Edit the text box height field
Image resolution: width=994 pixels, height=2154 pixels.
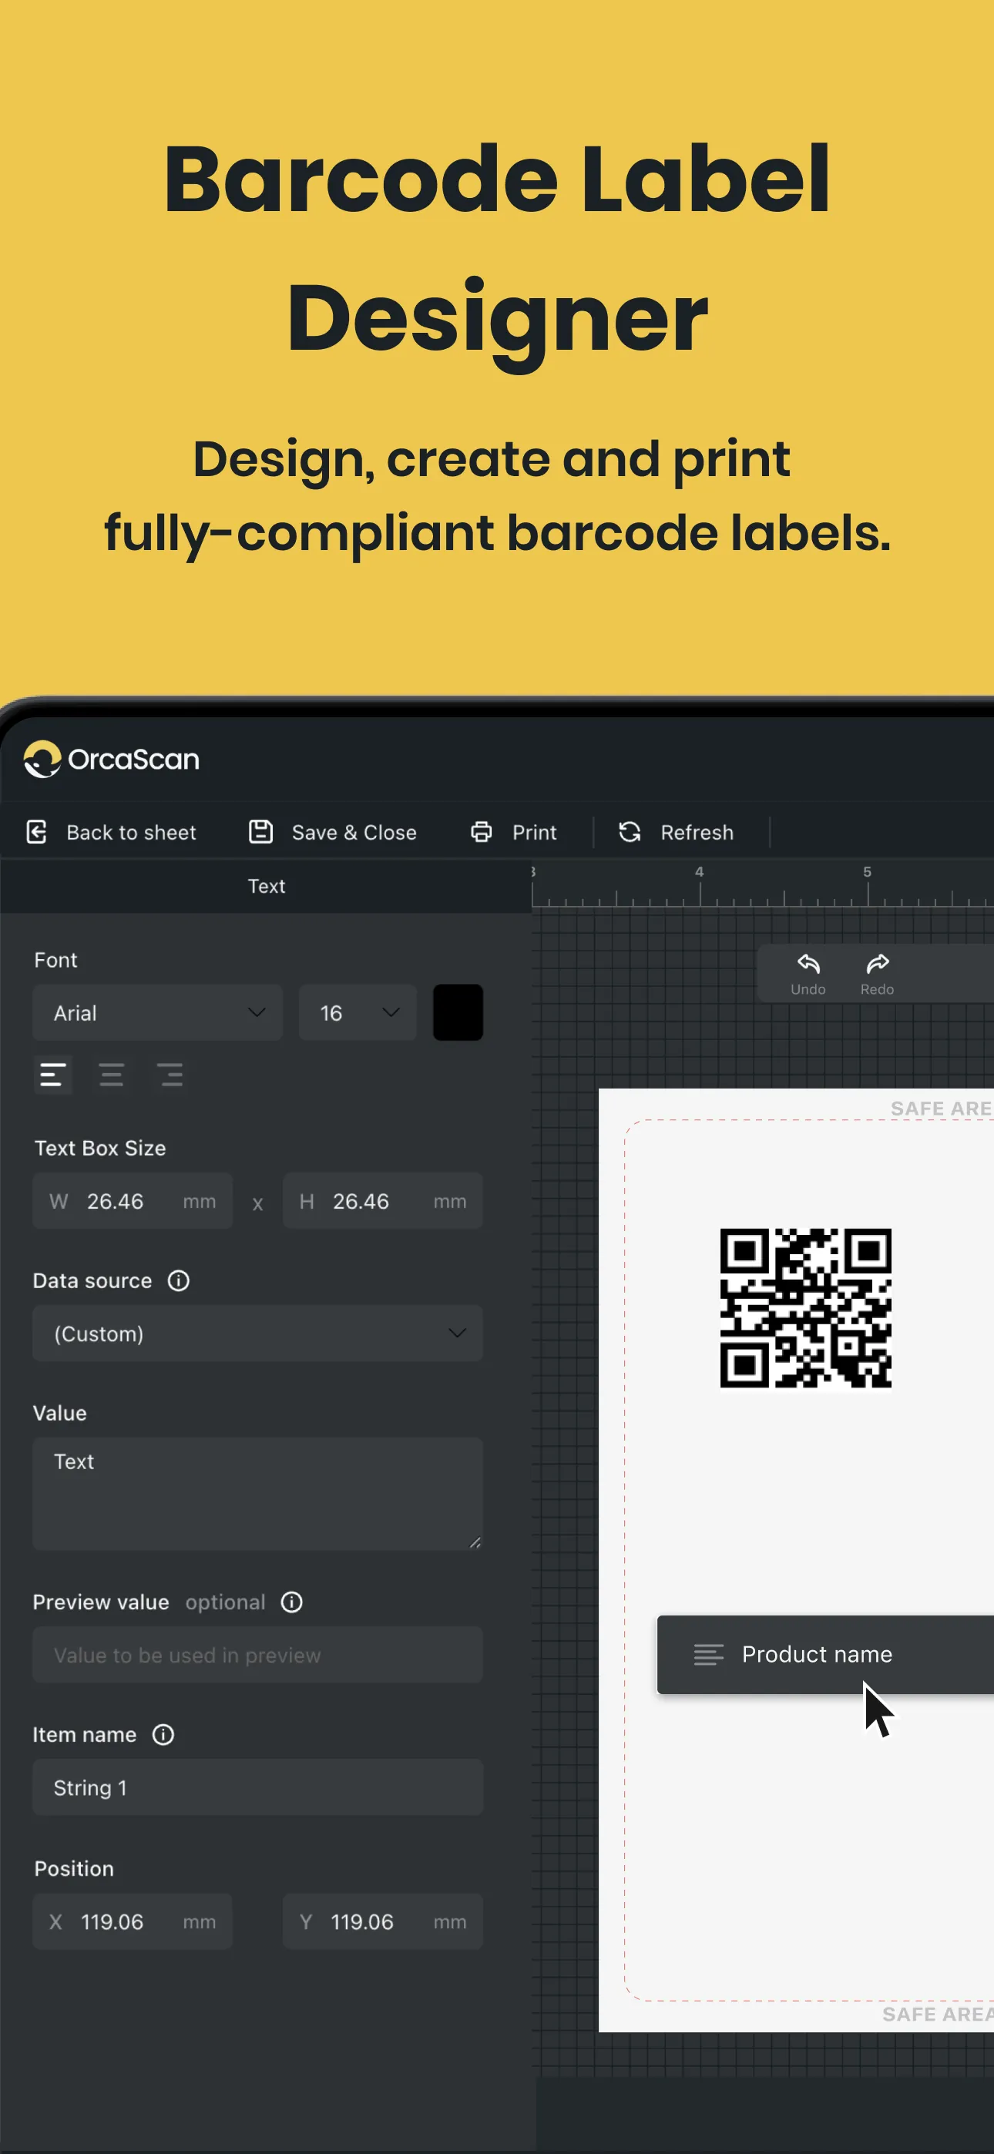point(382,1201)
